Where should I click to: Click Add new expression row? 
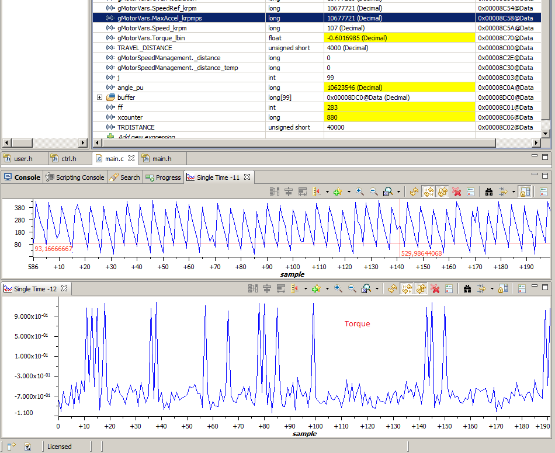(146, 137)
